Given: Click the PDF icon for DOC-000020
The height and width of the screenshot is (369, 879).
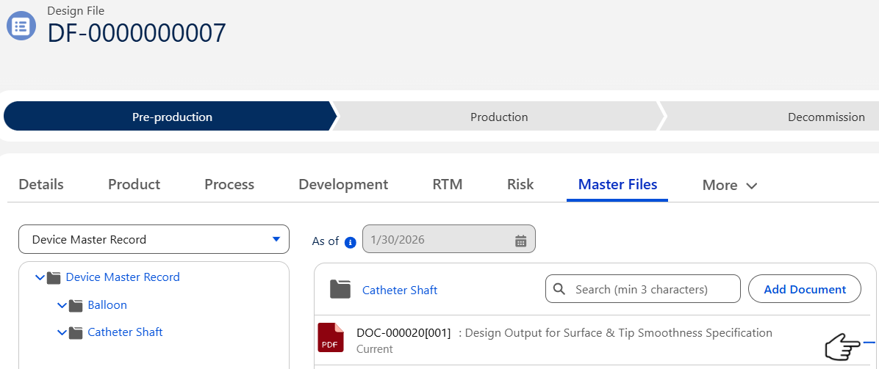Looking at the screenshot, I should tap(330, 337).
